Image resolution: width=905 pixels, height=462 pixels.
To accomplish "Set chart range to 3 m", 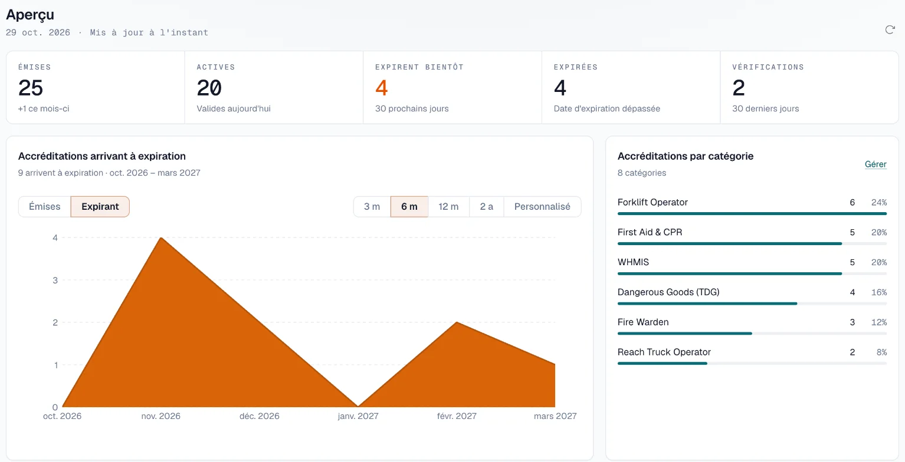I will (372, 207).
